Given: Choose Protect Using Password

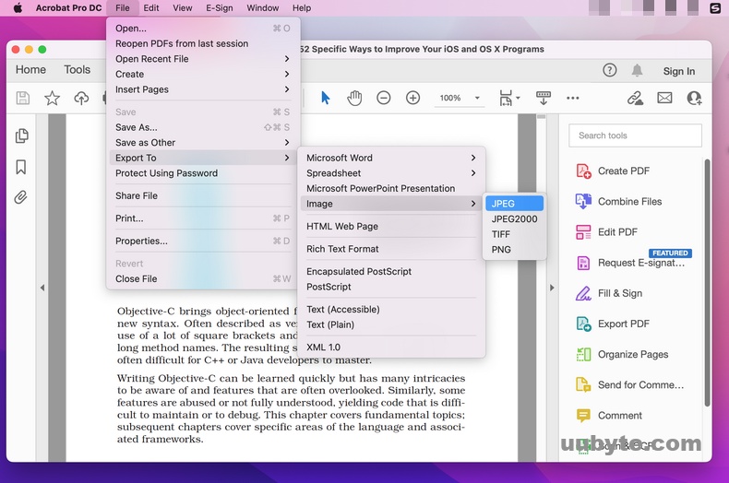Looking at the screenshot, I should pyautogui.click(x=203, y=173).
